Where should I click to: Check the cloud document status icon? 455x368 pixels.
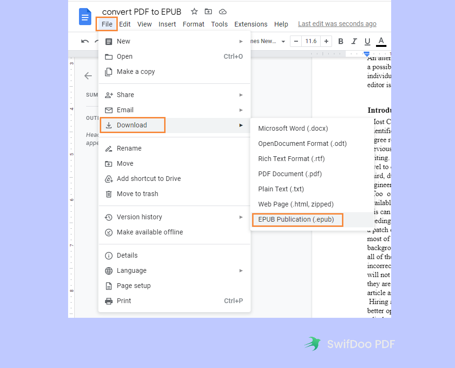(x=223, y=12)
